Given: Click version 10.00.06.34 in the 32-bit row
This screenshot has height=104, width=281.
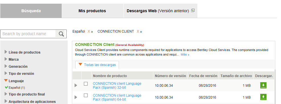Looking at the screenshot, I should click(x=164, y=85).
